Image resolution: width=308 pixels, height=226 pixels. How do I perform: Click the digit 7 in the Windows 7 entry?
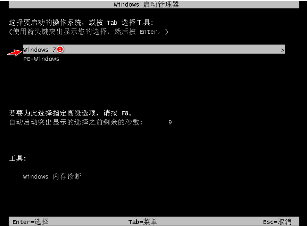54,49
